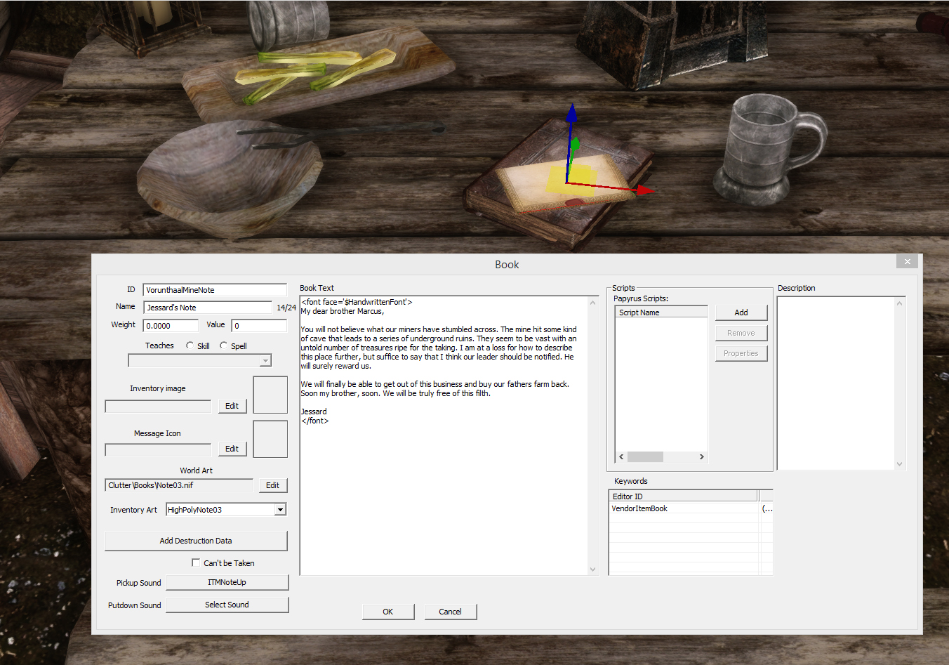Screen dimensions: 949x665
Task: Click the scripts list horizontal scrollbar thumb
Action: pos(645,456)
